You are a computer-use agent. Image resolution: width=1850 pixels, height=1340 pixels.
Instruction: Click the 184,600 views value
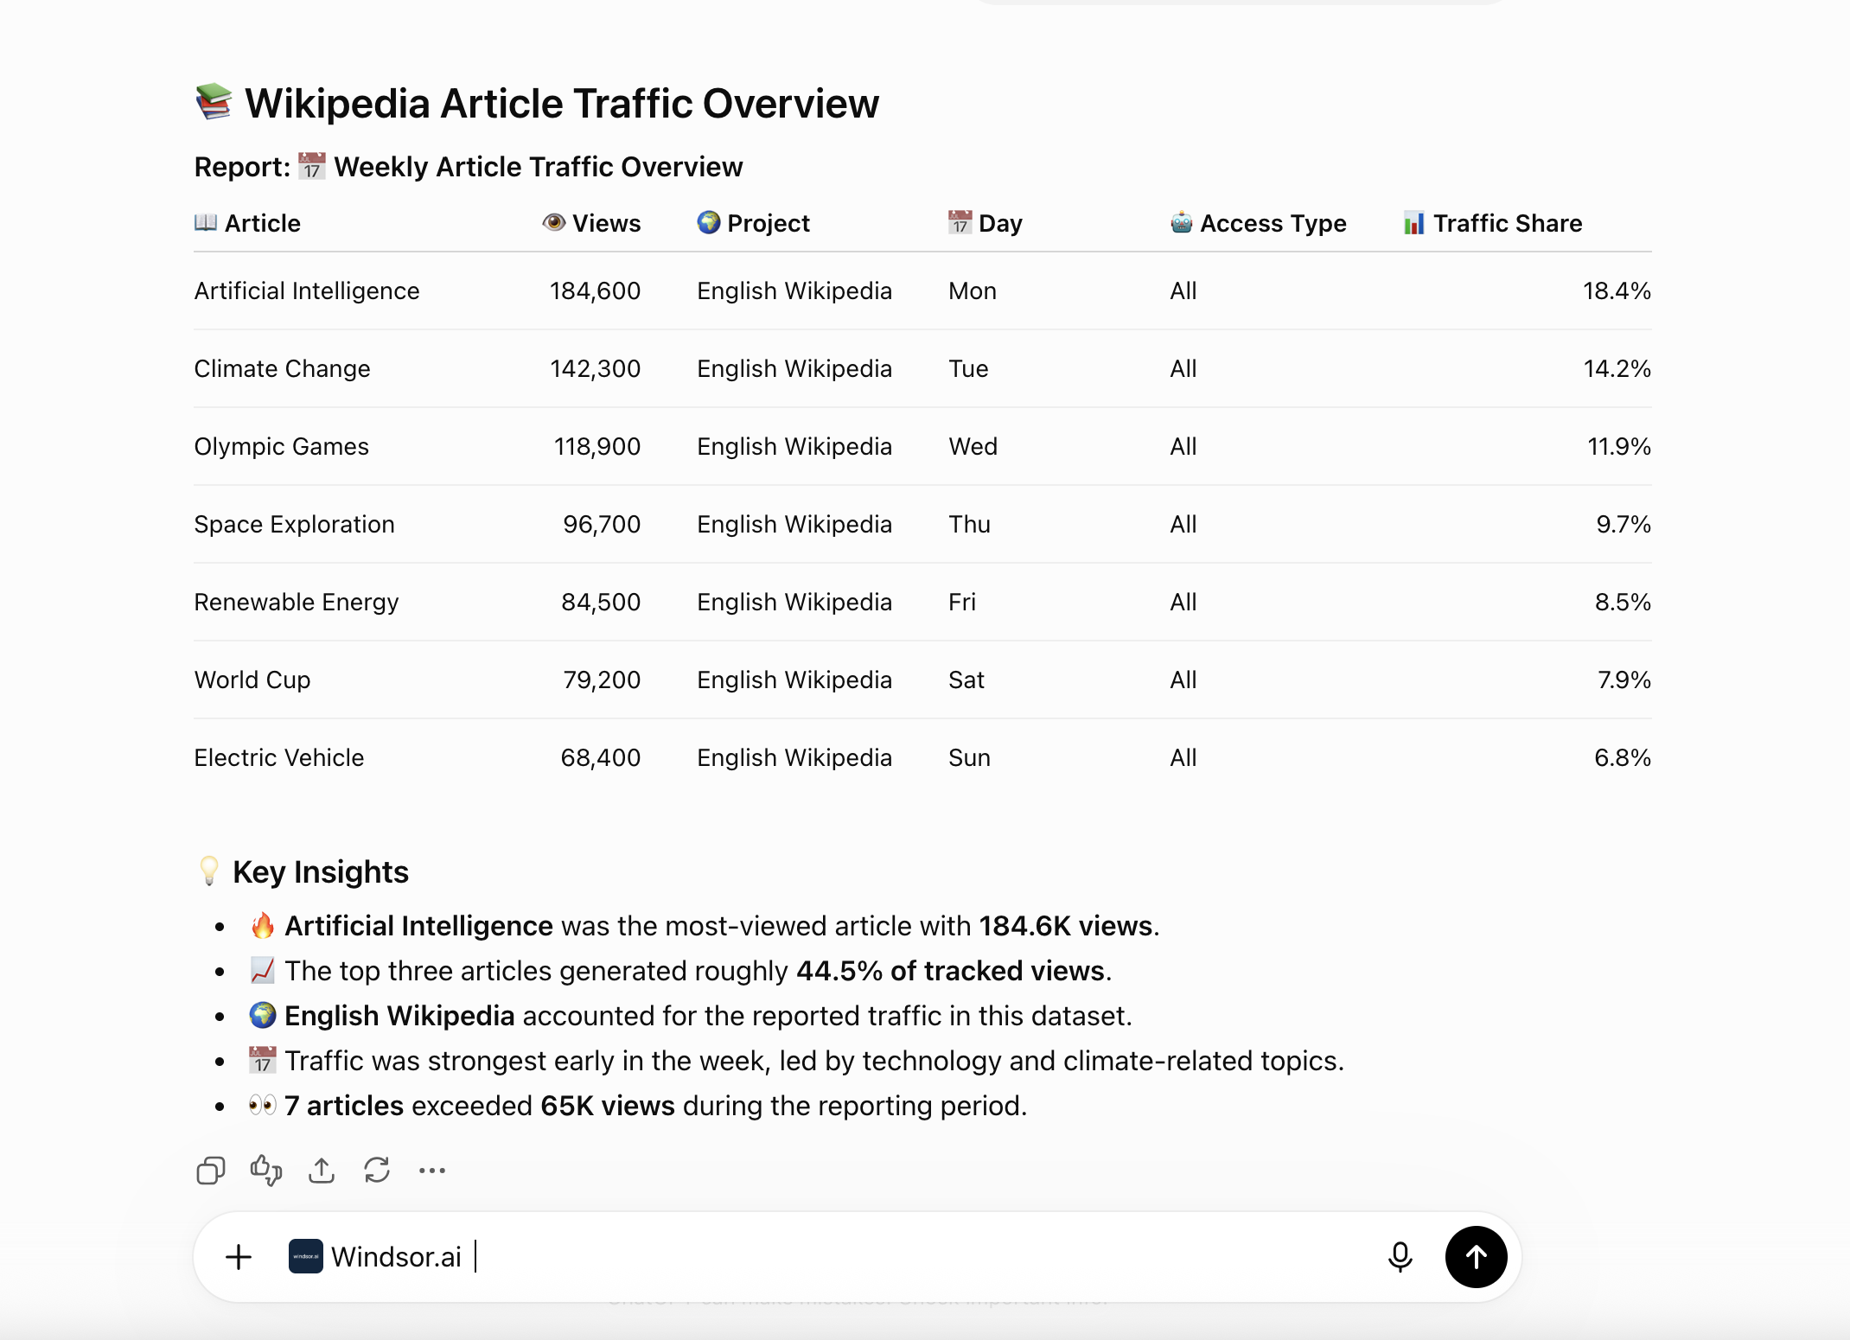pyautogui.click(x=595, y=291)
